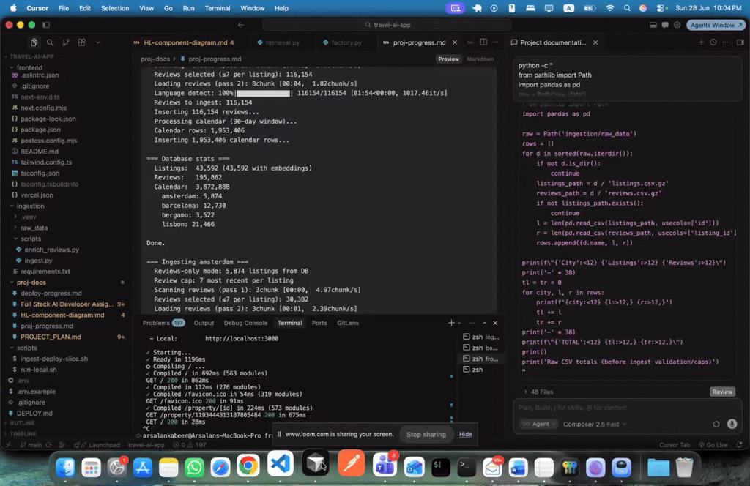This screenshot has width=750, height=486.
Task: Close the proj-progress.md tab
Action: click(x=455, y=42)
